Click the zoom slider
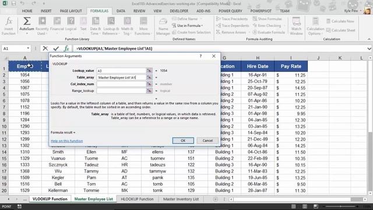 click(x=340, y=206)
